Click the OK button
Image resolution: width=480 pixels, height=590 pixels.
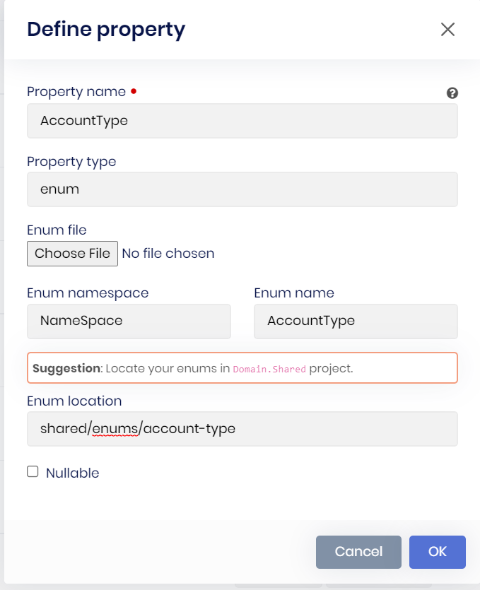(437, 552)
